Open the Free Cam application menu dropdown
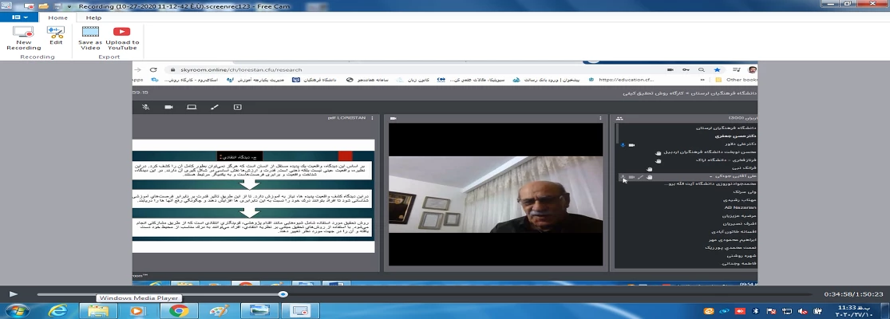The image size is (890, 319). (x=19, y=17)
